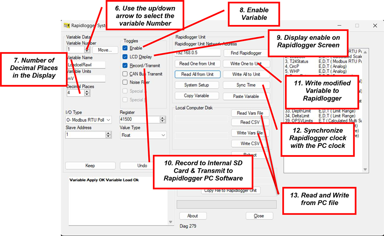The height and width of the screenshot is (236, 384).
Task: Click the Copy Variable button
Action: pyautogui.click(x=197, y=95)
